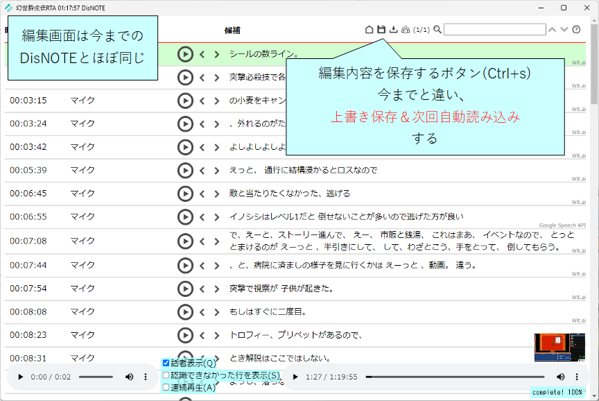The image size is (599, 401).
Task: Select text もしはすぐに二度目。
Action: point(268,312)
